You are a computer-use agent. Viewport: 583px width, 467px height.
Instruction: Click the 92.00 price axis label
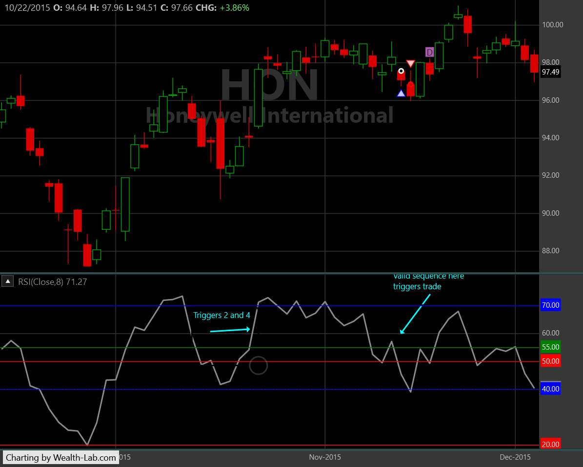[551, 175]
